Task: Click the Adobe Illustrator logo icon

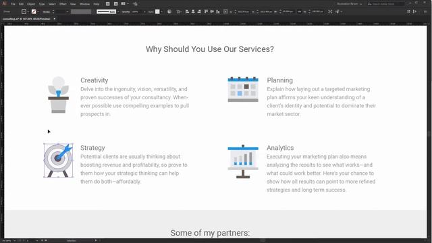Action: tap(4, 3)
